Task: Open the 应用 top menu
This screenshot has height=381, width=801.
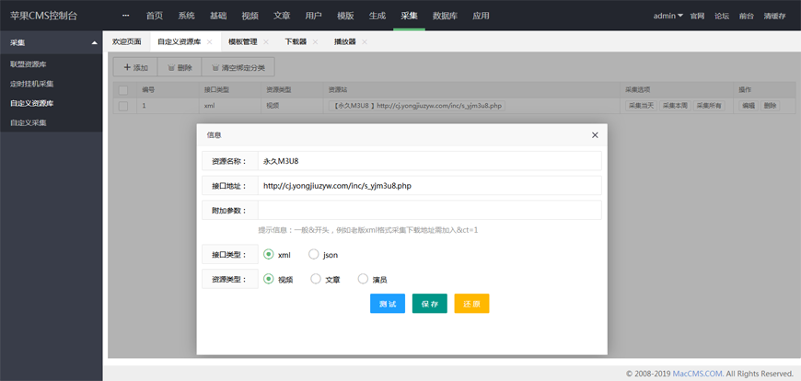Action: pyautogui.click(x=481, y=16)
